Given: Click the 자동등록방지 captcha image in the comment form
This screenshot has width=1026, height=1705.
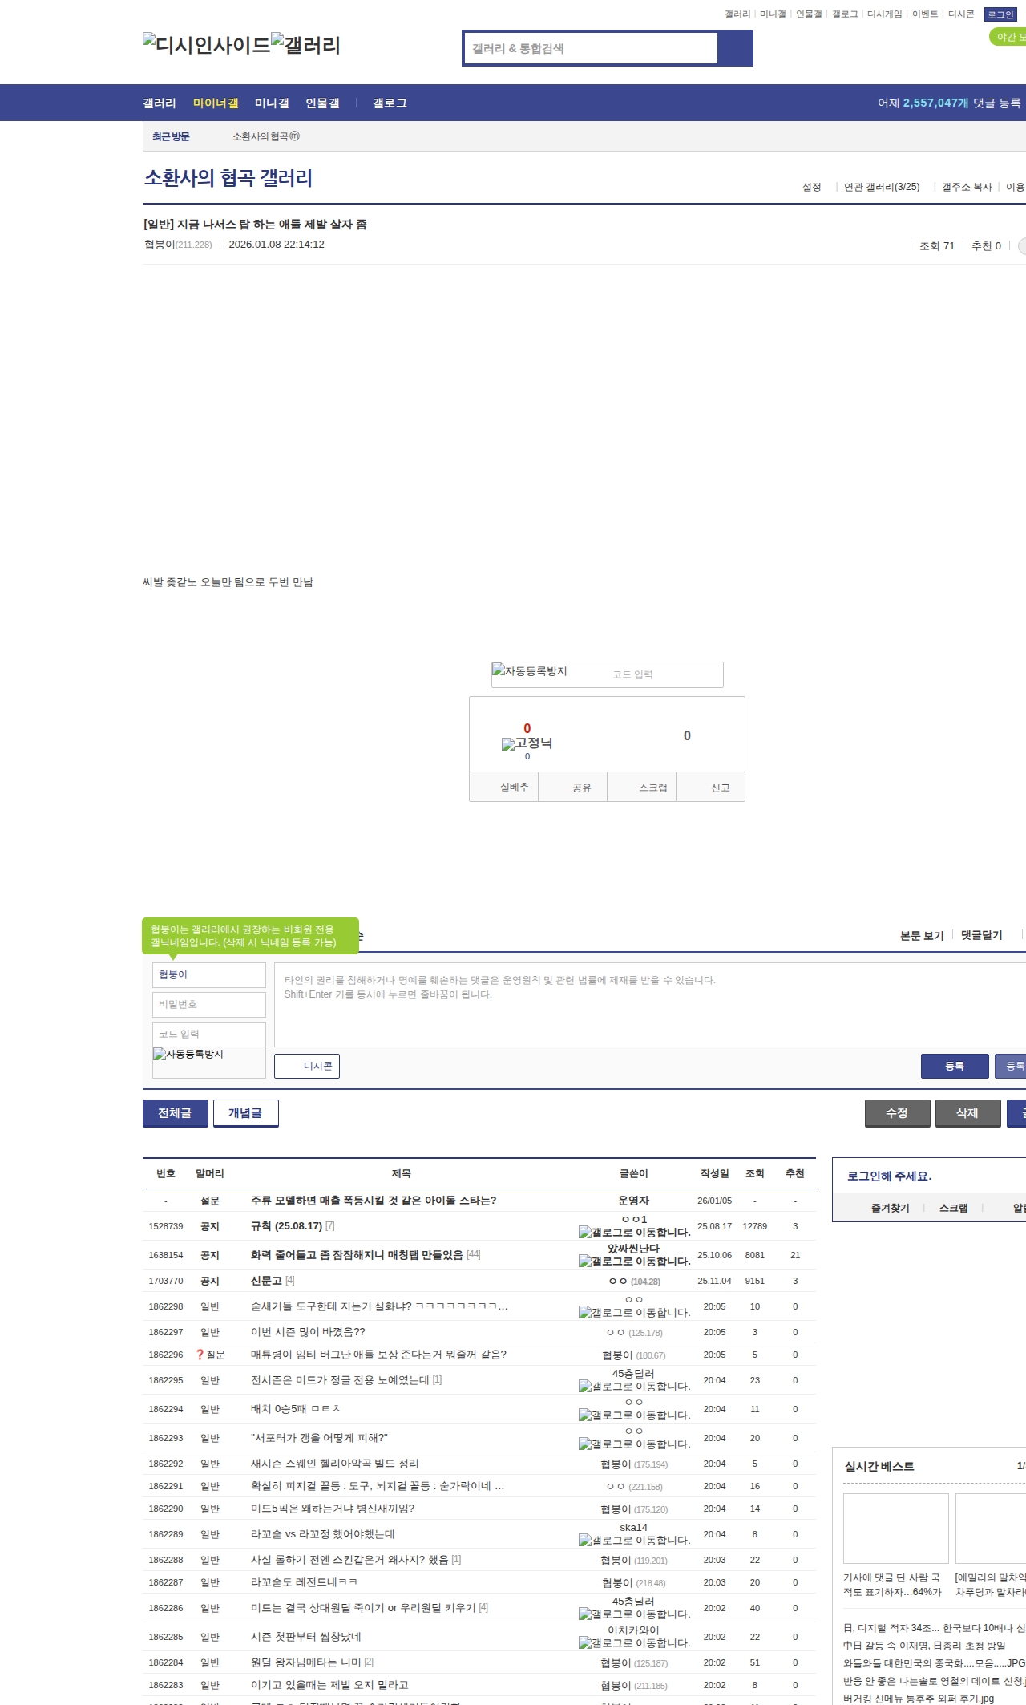Looking at the screenshot, I should coord(188,1054).
